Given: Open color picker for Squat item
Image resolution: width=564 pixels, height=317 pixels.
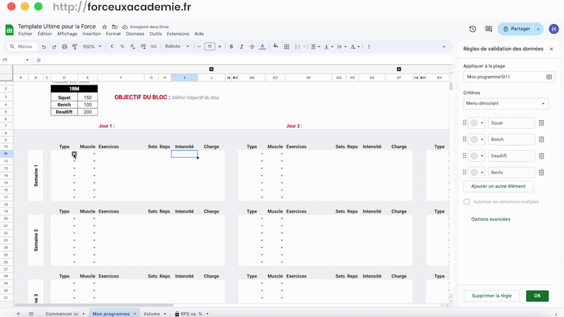Looking at the screenshot, I should 477,123.
